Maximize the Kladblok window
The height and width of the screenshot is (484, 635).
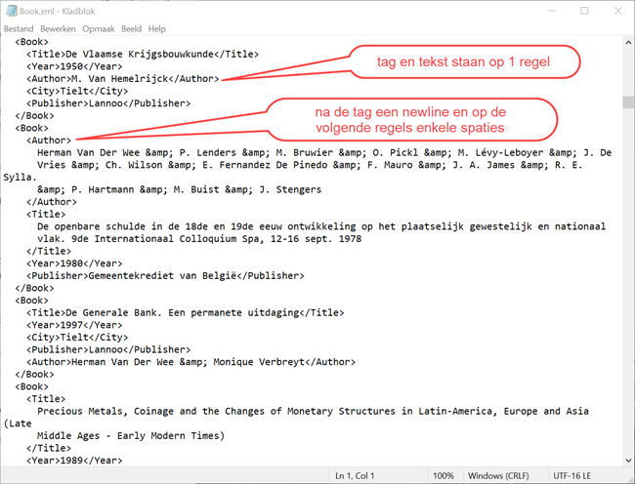pyautogui.click(x=584, y=11)
